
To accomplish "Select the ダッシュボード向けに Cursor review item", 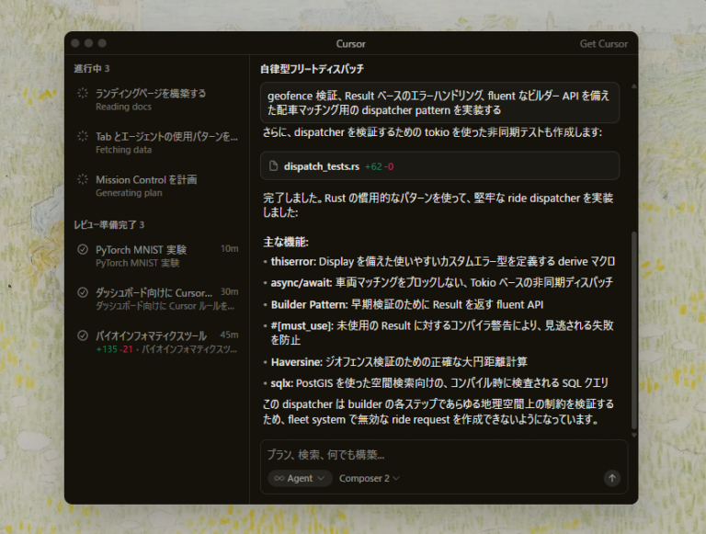I will [x=157, y=299].
